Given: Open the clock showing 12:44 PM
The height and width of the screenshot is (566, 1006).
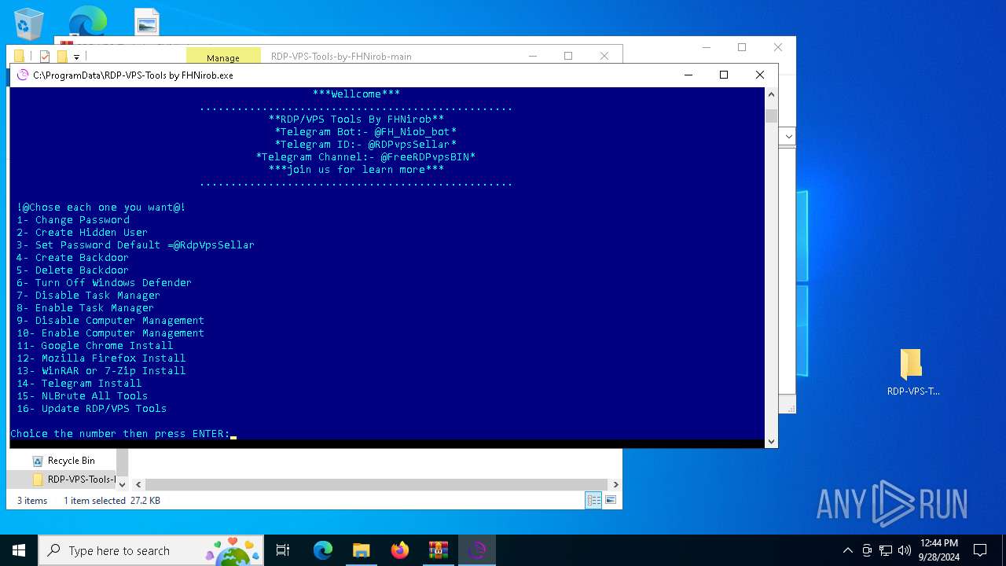Looking at the screenshot, I should 938,550.
